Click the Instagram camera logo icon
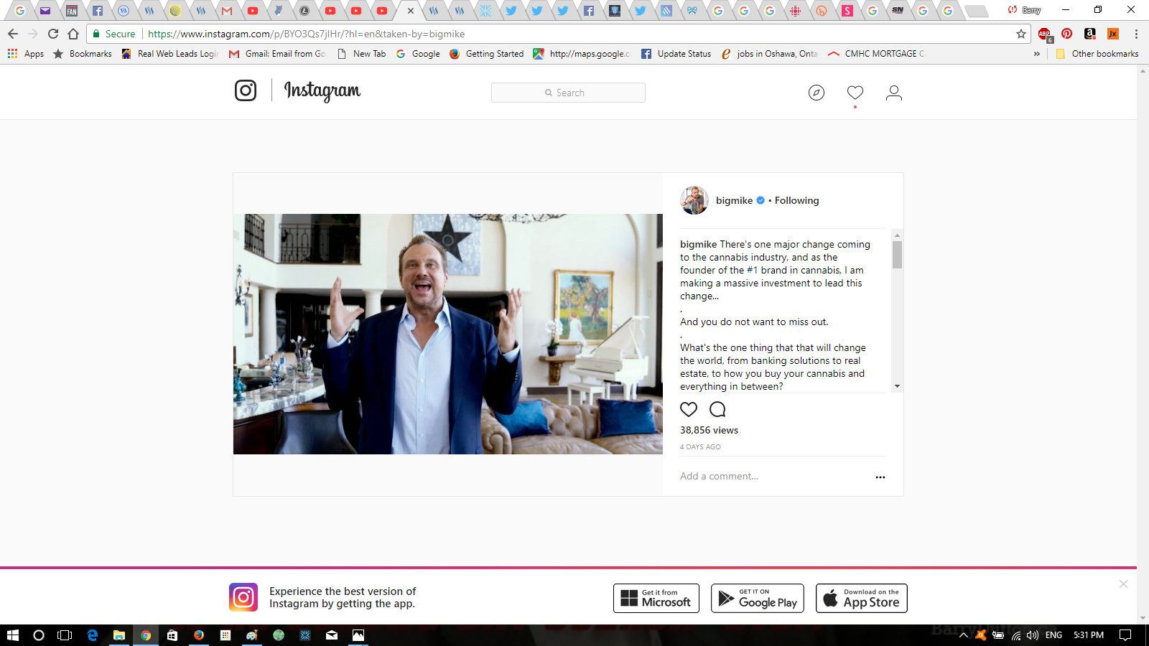This screenshot has height=646, width=1149. [246, 90]
